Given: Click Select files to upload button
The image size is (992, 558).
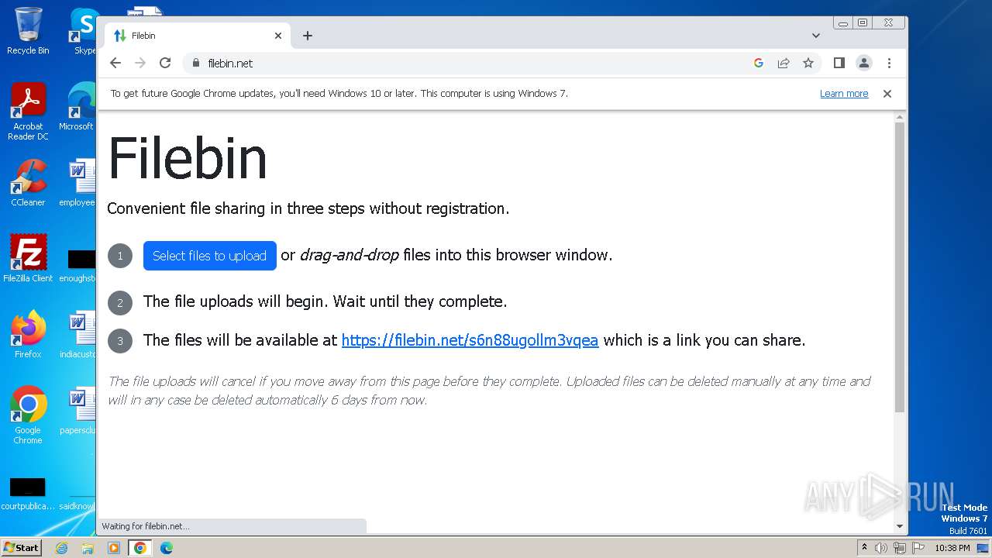Looking at the screenshot, I should (210, 256).
